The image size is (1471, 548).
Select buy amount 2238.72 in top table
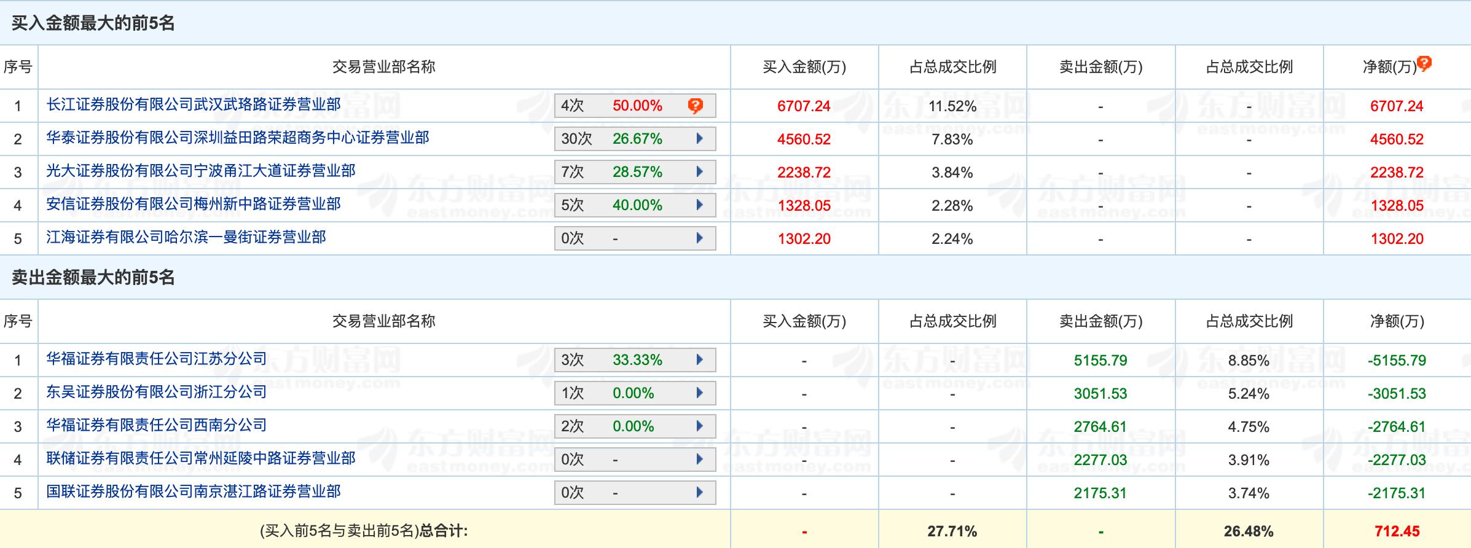pos(804,173)
